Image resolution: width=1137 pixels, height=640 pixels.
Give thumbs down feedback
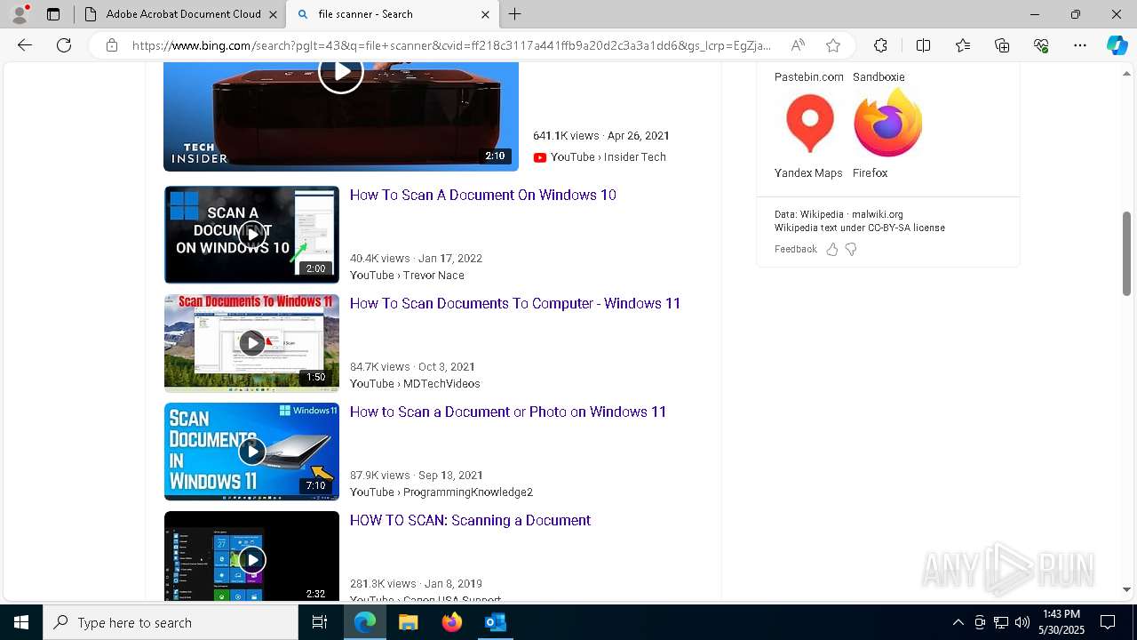click(x=851, y=250)
